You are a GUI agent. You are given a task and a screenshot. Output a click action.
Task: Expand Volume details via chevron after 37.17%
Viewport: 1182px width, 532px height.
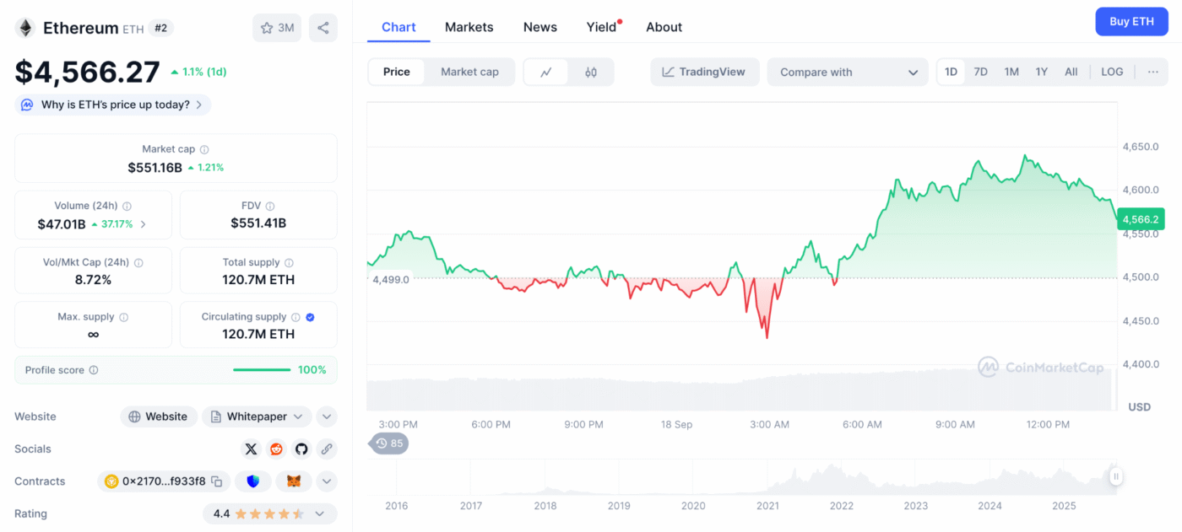[143, 224]
